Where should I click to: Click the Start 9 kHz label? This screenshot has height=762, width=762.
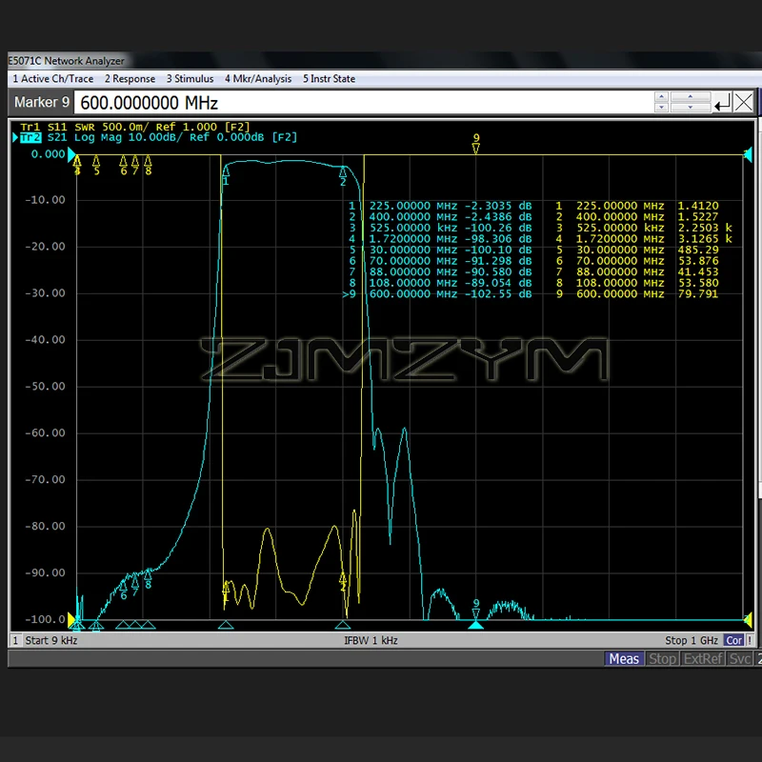51,640
